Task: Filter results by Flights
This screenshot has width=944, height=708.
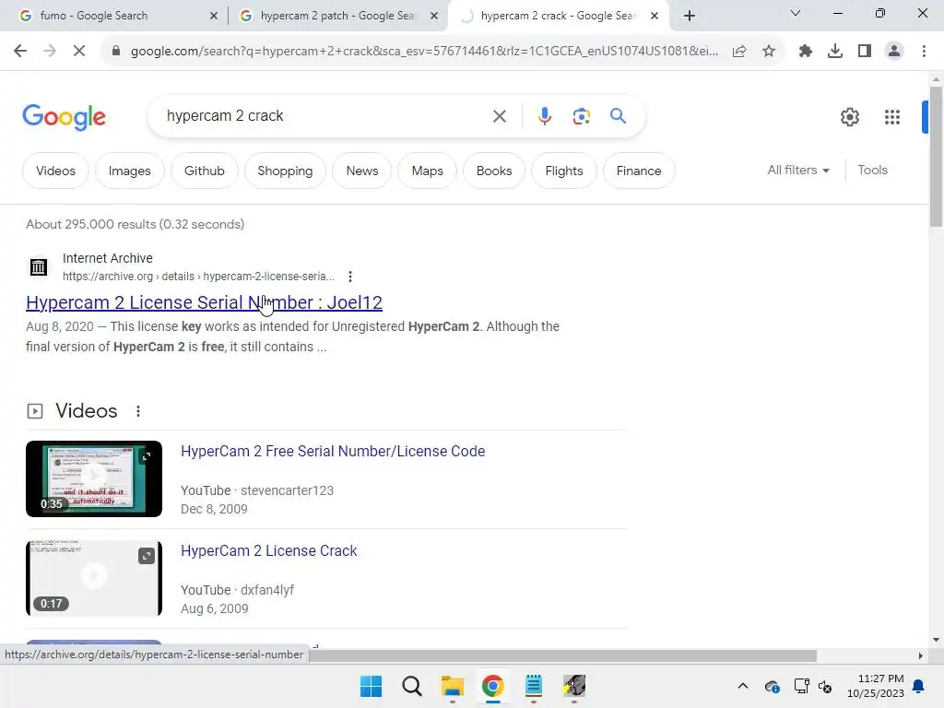Action: [x=564, y=171]
